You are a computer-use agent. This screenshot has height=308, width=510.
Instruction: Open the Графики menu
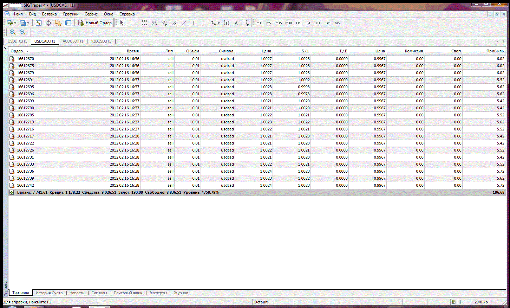pyautogui.click(x=71, y=14)
